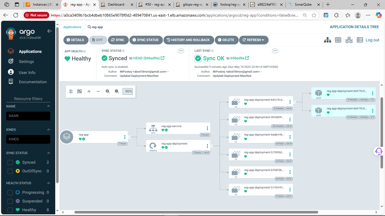
Task: Open replicaset 5745444 kebab menu
Action: (x=290, y=190)
